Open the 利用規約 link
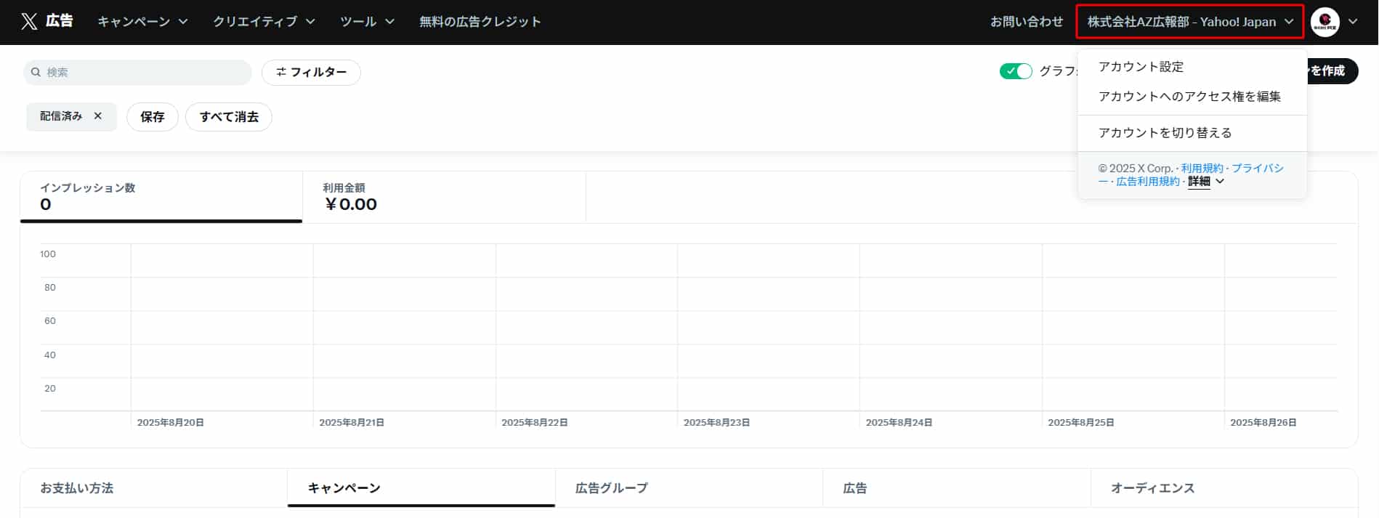This screenshot has height=518, width=1379. point(1202,169)
